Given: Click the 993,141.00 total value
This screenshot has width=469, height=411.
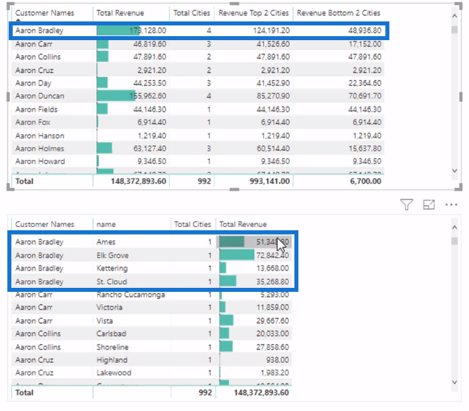Looking at the screenshot, I should [x=270, y=181].
